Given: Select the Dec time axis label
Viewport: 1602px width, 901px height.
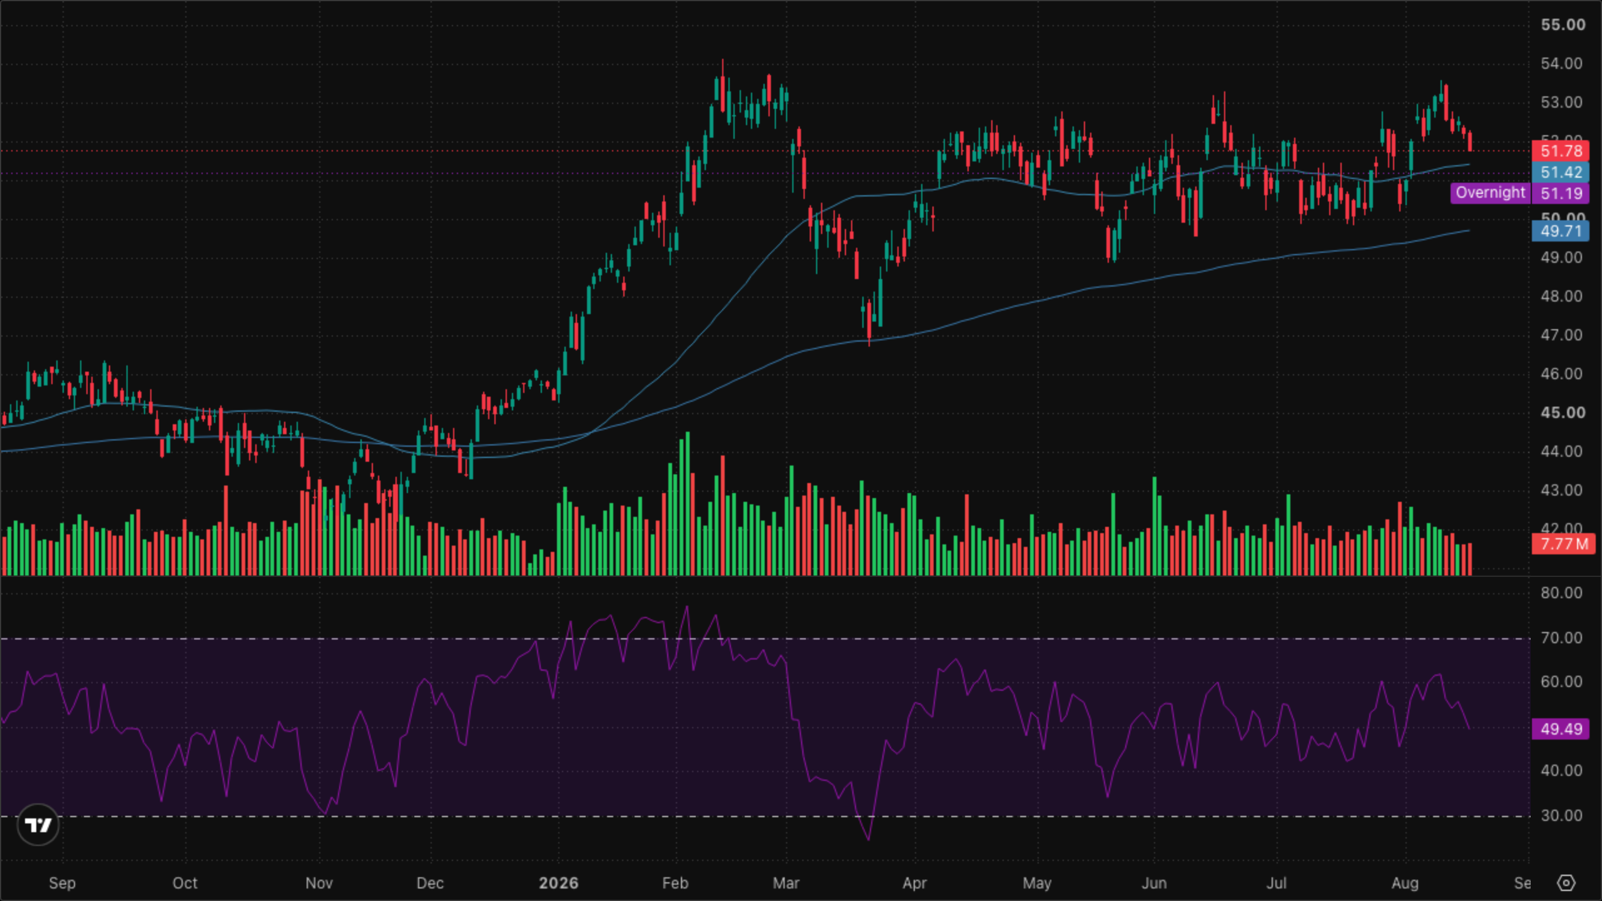Looking at the screenshot, I should pos(430,883).
